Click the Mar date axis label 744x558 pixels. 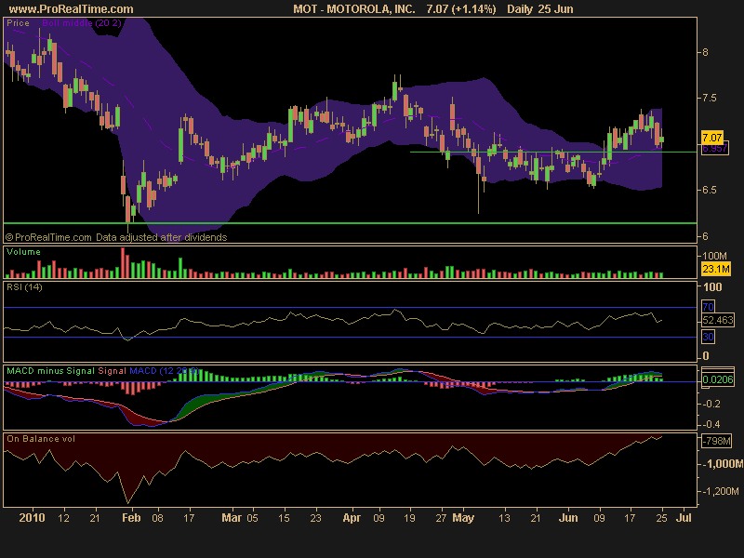[x=232, y=518]
